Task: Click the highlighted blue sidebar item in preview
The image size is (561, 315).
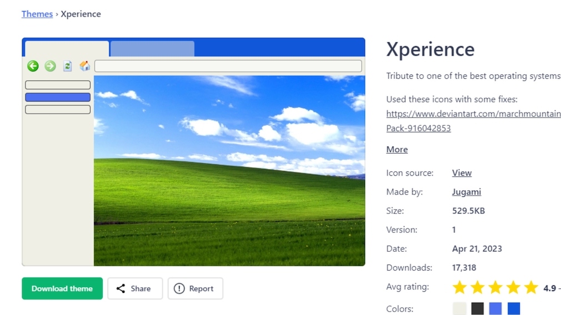Action: (58, 97)
